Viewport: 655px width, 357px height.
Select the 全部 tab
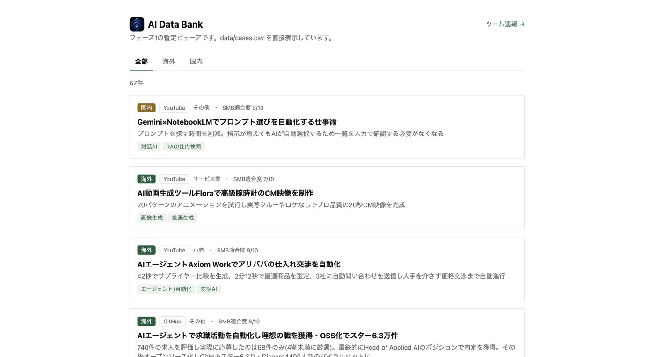pos(141,62)
